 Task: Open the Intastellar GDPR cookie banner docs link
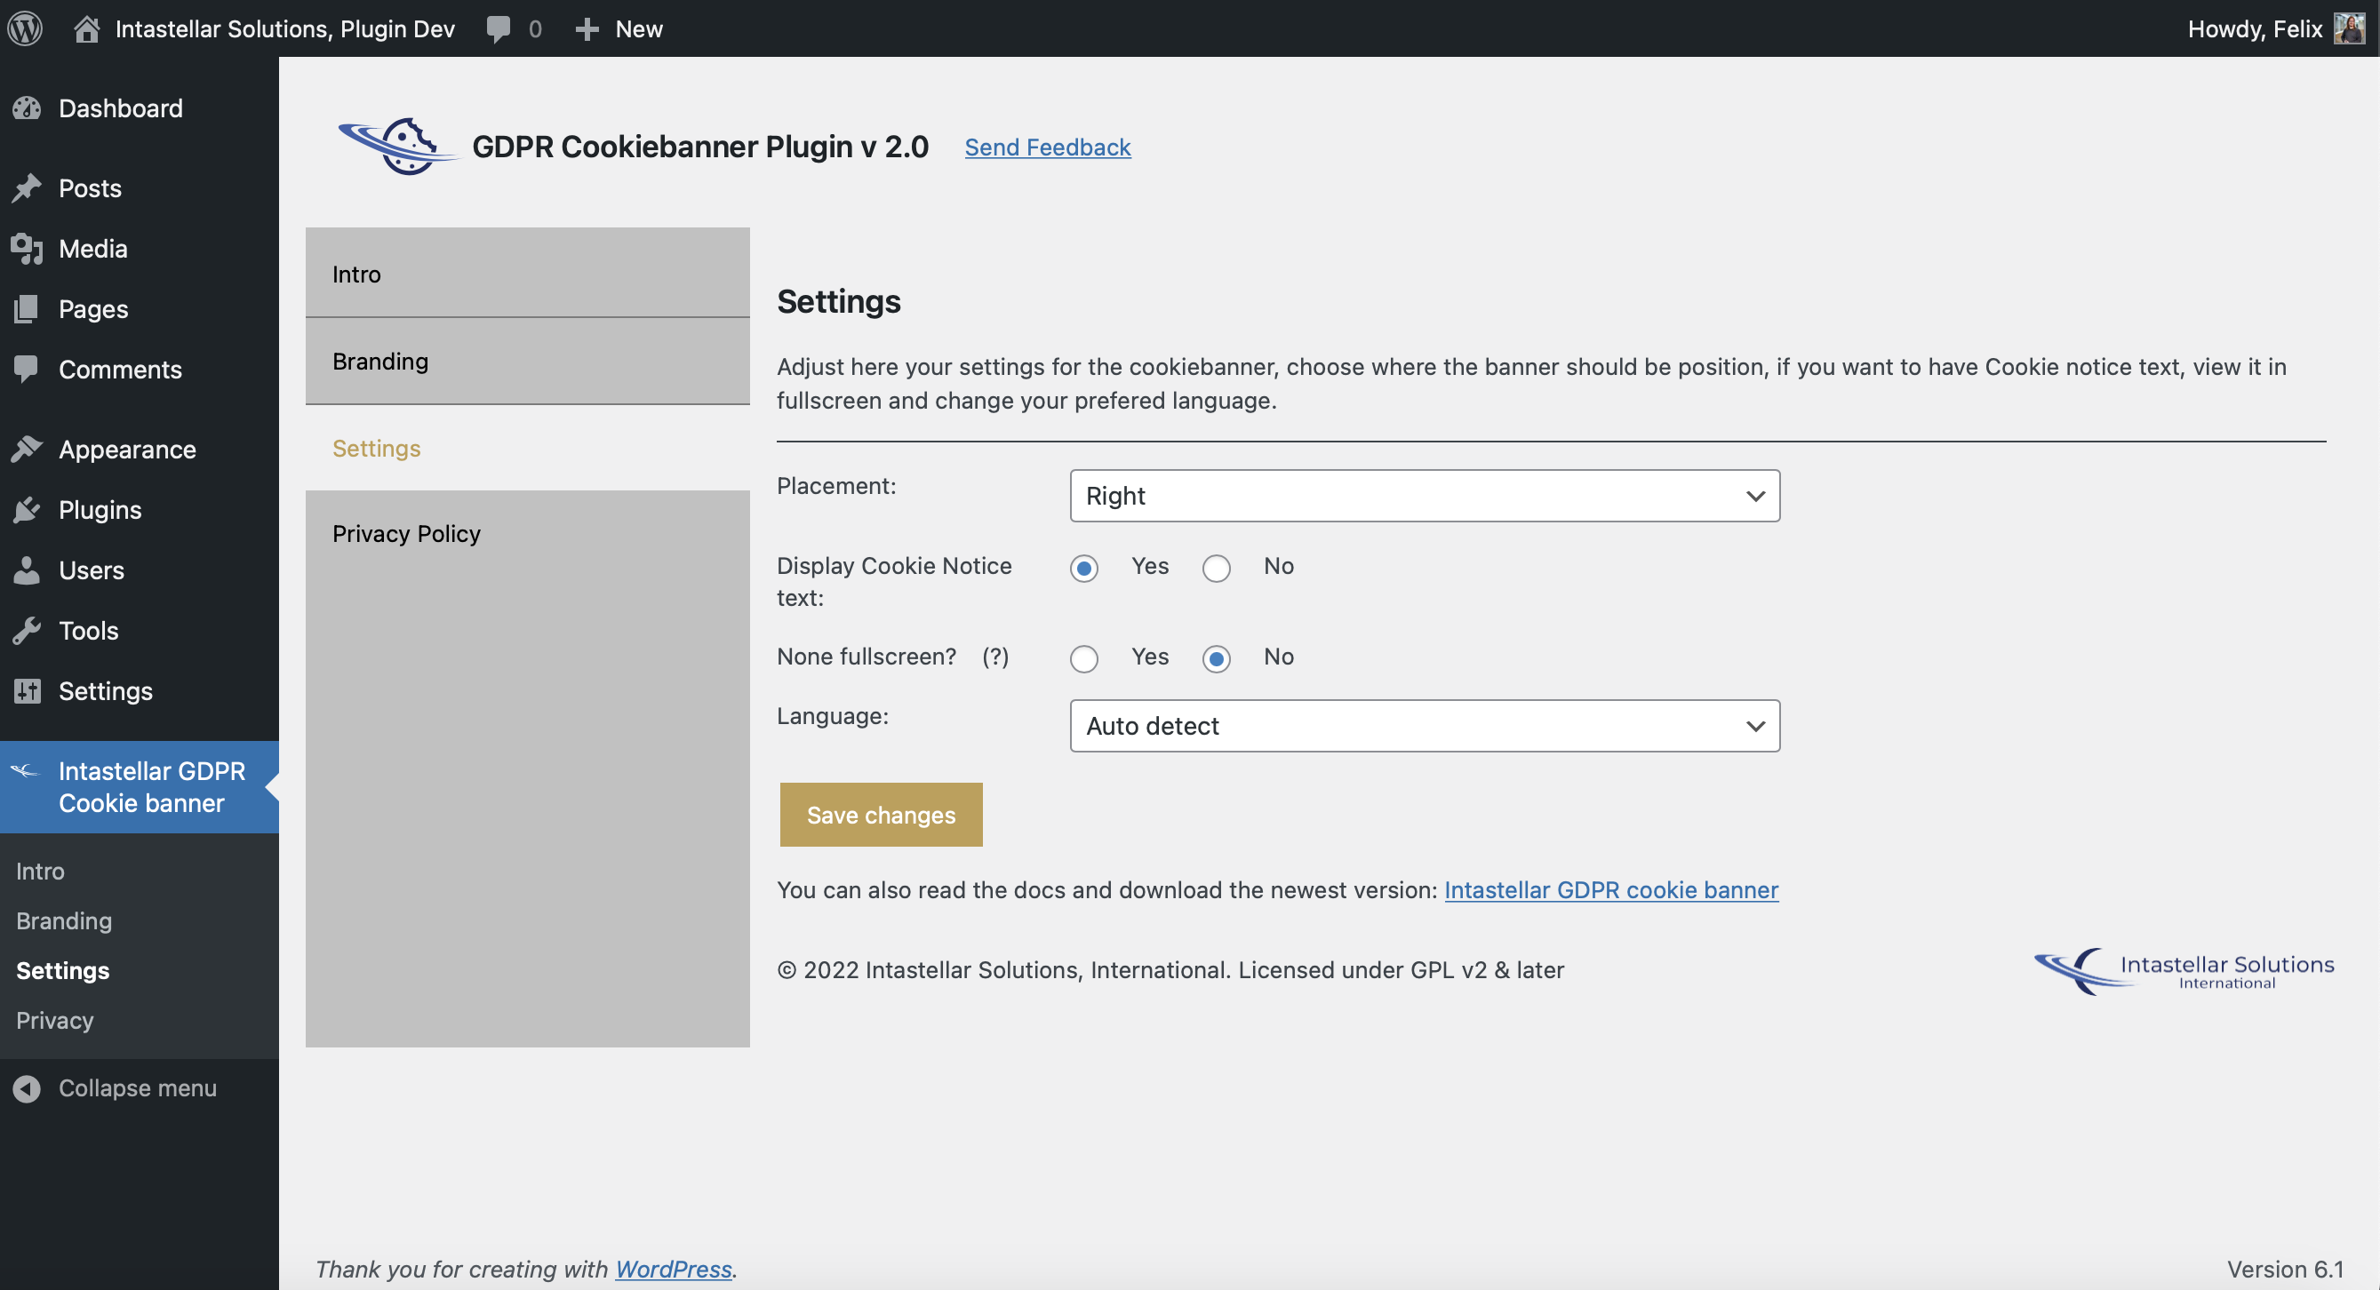(1610, 890)
